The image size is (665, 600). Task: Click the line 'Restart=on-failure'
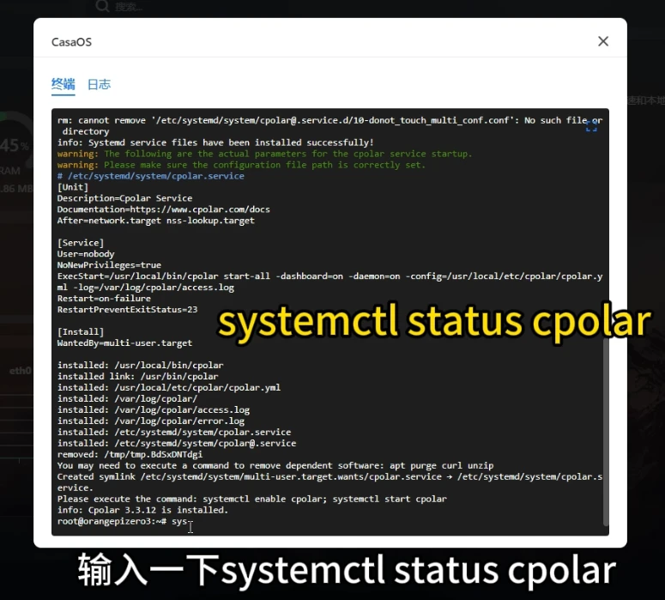(x=104, y=299)
